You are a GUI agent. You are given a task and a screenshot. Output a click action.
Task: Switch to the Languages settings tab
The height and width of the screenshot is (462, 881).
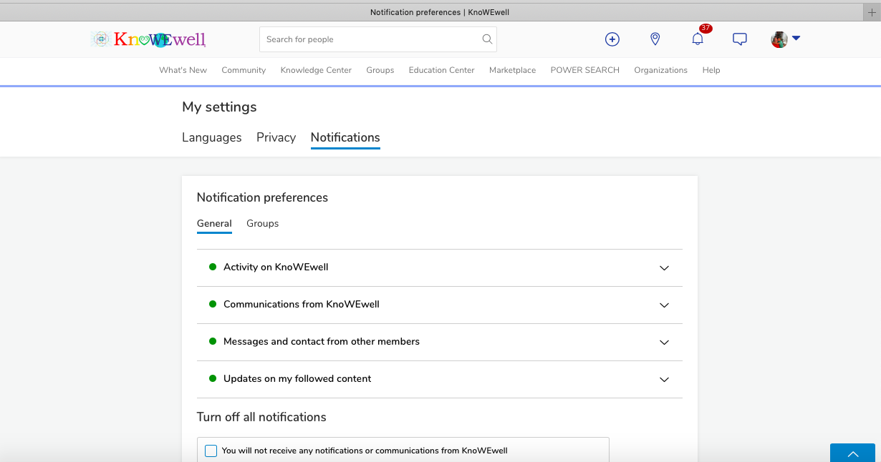[x=212, y=137]
